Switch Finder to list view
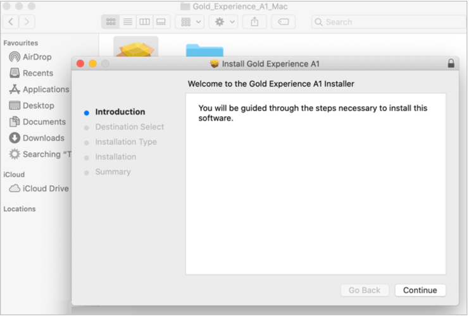 tap(128, 21)
